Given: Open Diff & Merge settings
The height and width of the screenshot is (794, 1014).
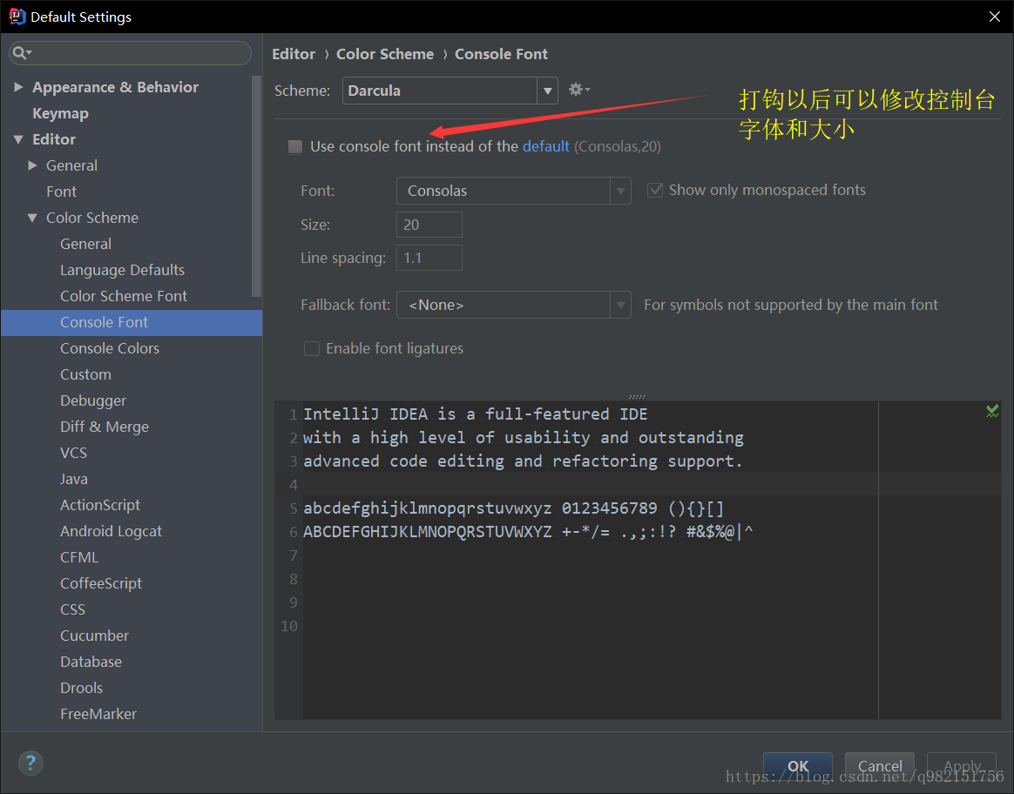Looking at the screenshot, I should click(x=105, y=427).
